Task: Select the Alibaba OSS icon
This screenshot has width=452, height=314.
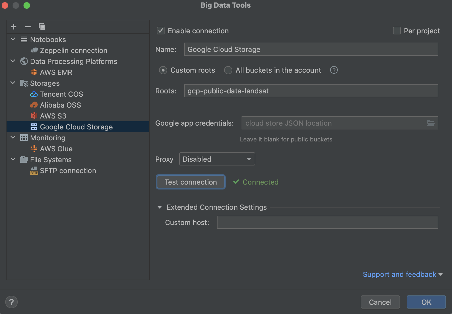Action: coord(34,105)
